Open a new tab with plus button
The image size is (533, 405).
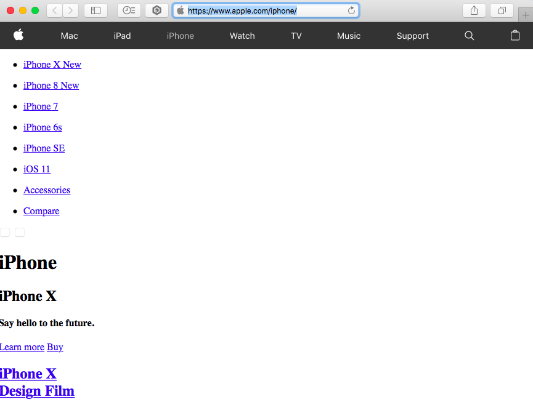526,15
